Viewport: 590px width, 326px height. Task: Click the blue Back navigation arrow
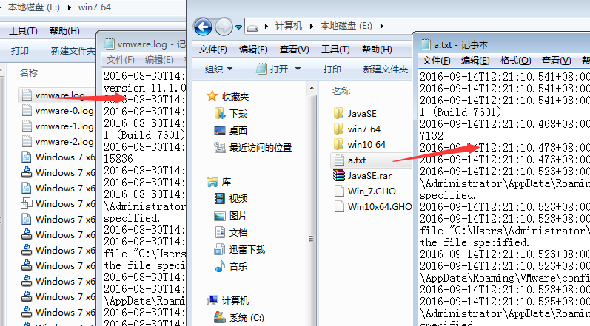pos(203,27)
